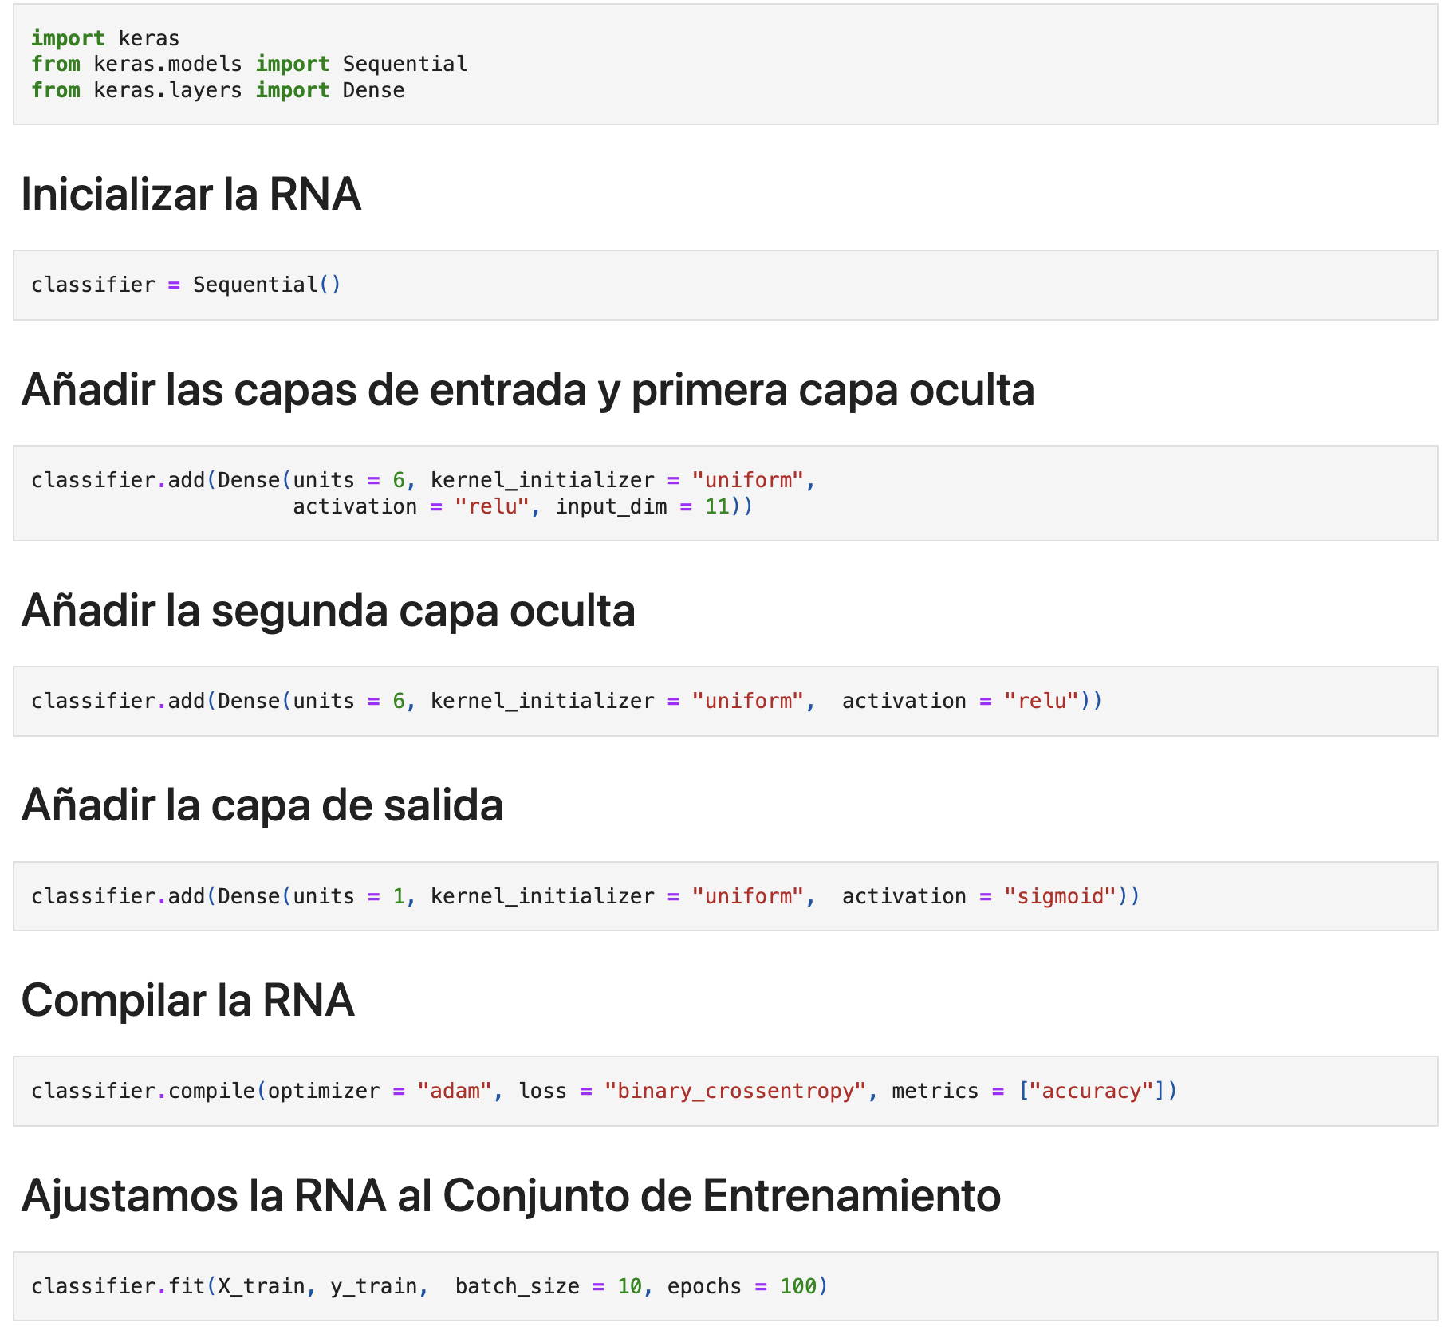This screenshot has width=1453, height=1330.
Task: Select the 'Compilar la RNA' heading
Action: click(x=188, y=1001)
